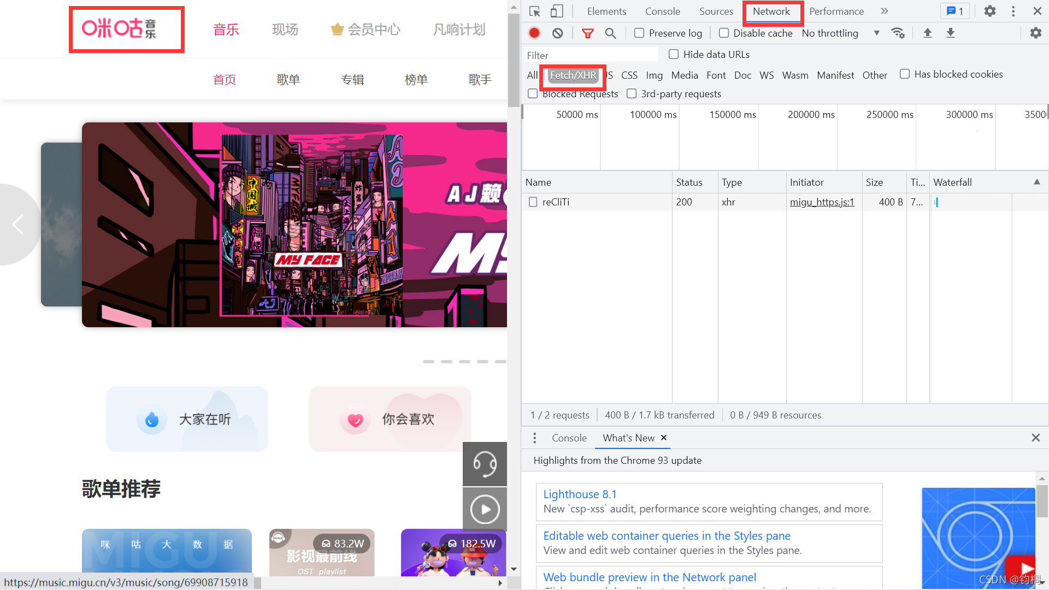Toggle the network filter funnel icon
Image resolution: width=1049 pixels, height=590 pixels.
588,33
